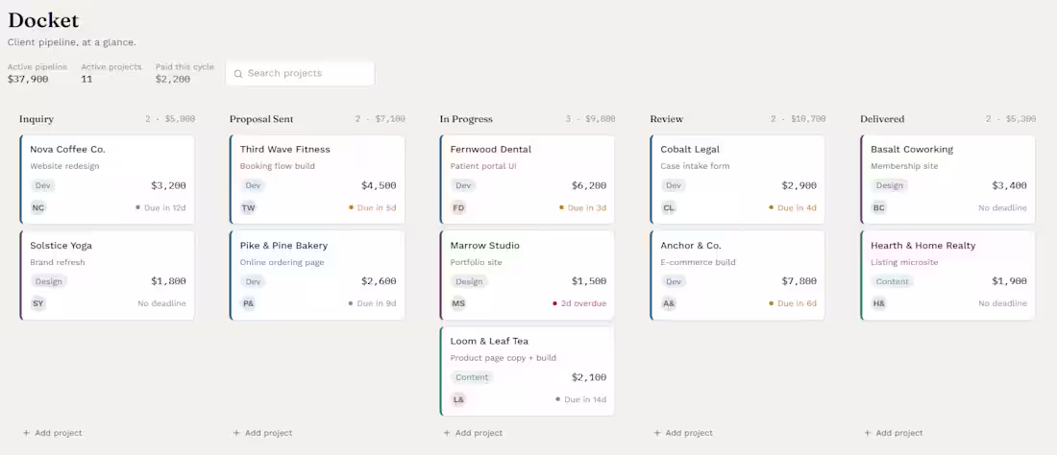The width and height of the screenshot is (1057, 455).
Task: Click the Membership site subtitle
Action: coord(904,166)
